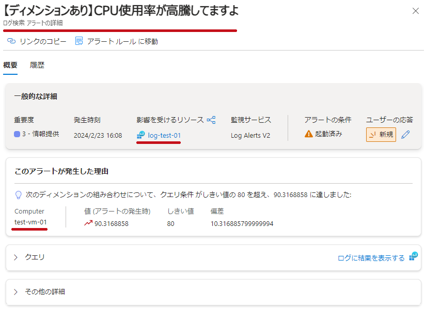Click the 重要度 label

(24, 120)
